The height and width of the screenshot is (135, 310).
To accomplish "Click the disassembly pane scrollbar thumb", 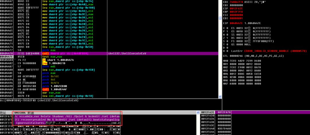I will click(220, 18).
